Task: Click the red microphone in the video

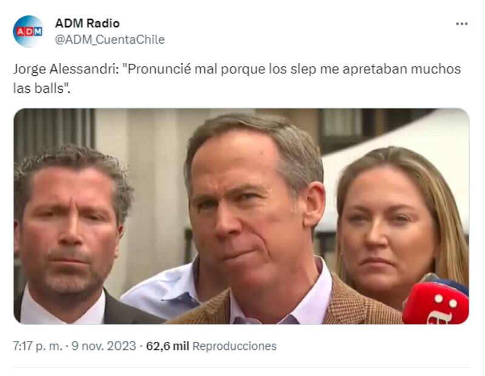Action: [x=436, y=301]
